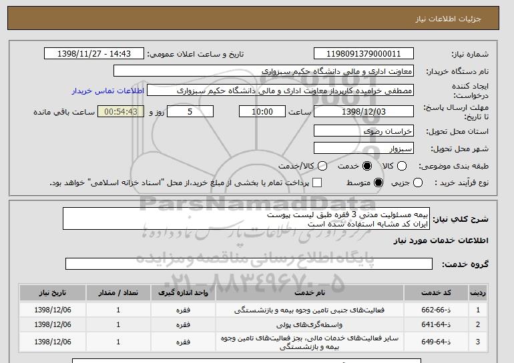
Task: Click the city field سبزوار
Action: [x=364, y=148]
